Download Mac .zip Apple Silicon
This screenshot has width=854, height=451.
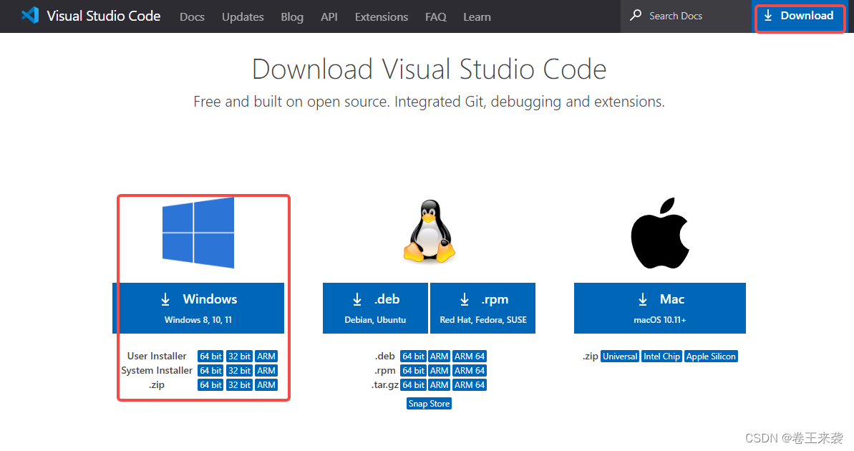tap(711, 357)
